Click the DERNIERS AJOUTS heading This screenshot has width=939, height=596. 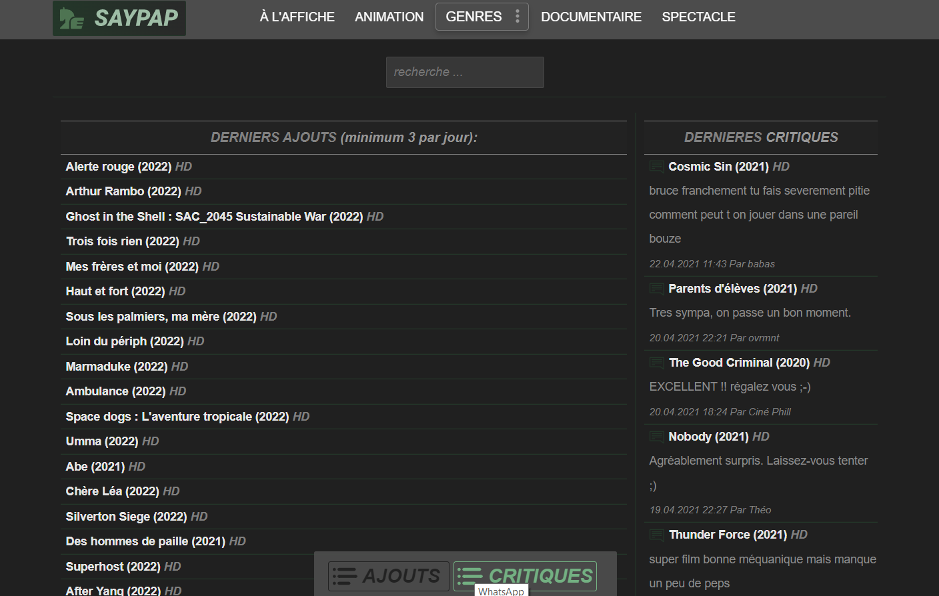344,137
